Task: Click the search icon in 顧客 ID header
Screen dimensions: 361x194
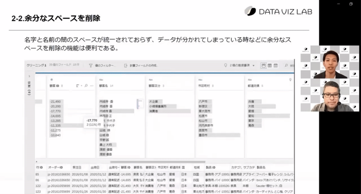Action: coord(86,86)
